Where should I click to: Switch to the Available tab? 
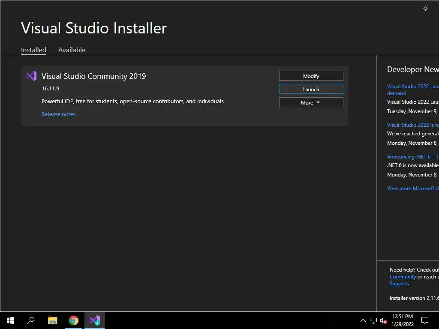[x=72, y=50]
